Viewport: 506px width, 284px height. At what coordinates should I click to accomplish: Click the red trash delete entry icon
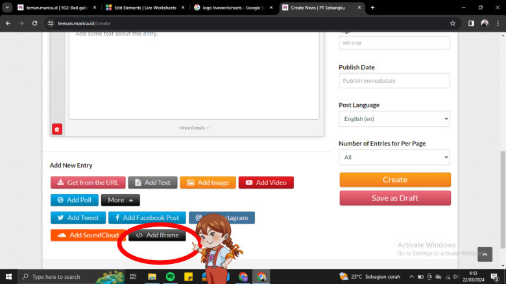[57, 129]
